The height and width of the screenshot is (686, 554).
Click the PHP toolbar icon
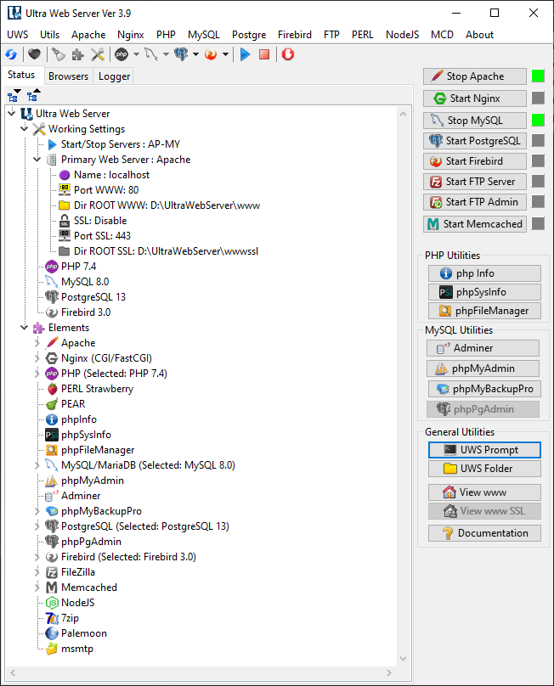(122, 54)
